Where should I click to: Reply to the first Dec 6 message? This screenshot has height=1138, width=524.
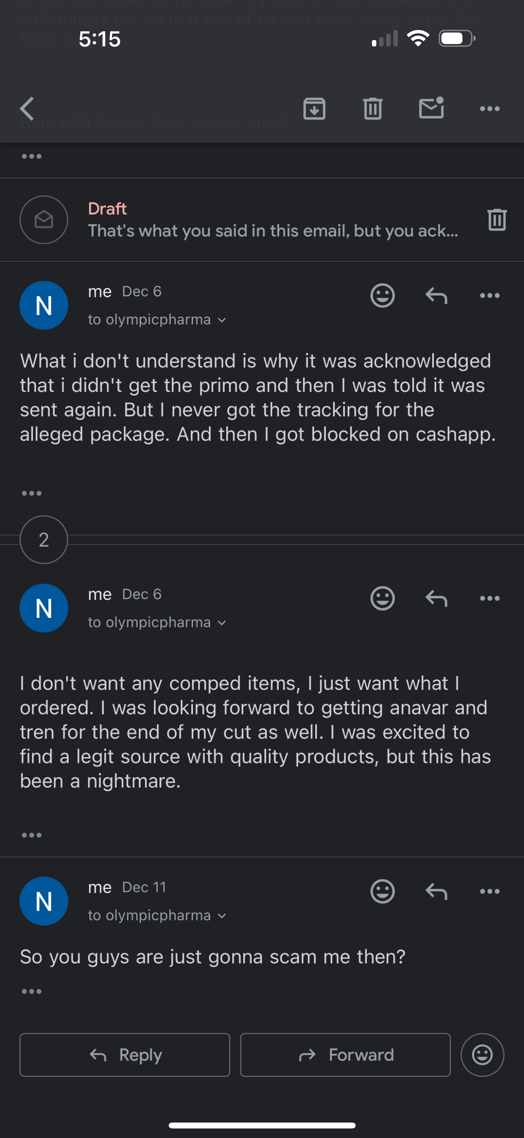pos(436,295)
